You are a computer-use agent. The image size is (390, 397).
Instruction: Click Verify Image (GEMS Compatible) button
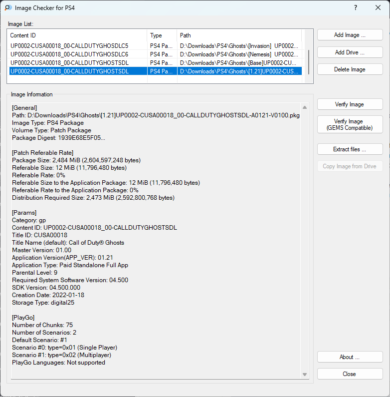pos(350,124)
